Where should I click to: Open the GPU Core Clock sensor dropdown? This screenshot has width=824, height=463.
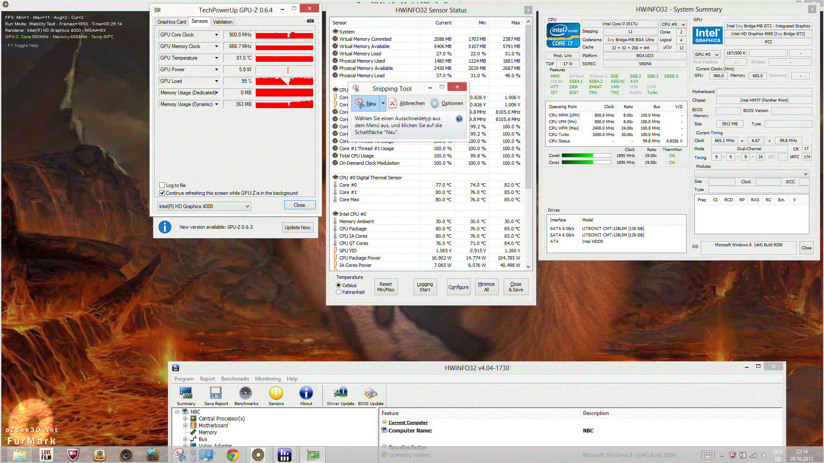pyautogui.click(x=216, y=35)
